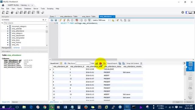Click in the Filter objects search field
Screen dimensions: 195x110
(x=25, y=23)
